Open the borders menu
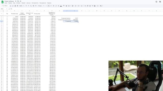The height and width of the screenshot is (91, 163). click(x=66, y=6)
